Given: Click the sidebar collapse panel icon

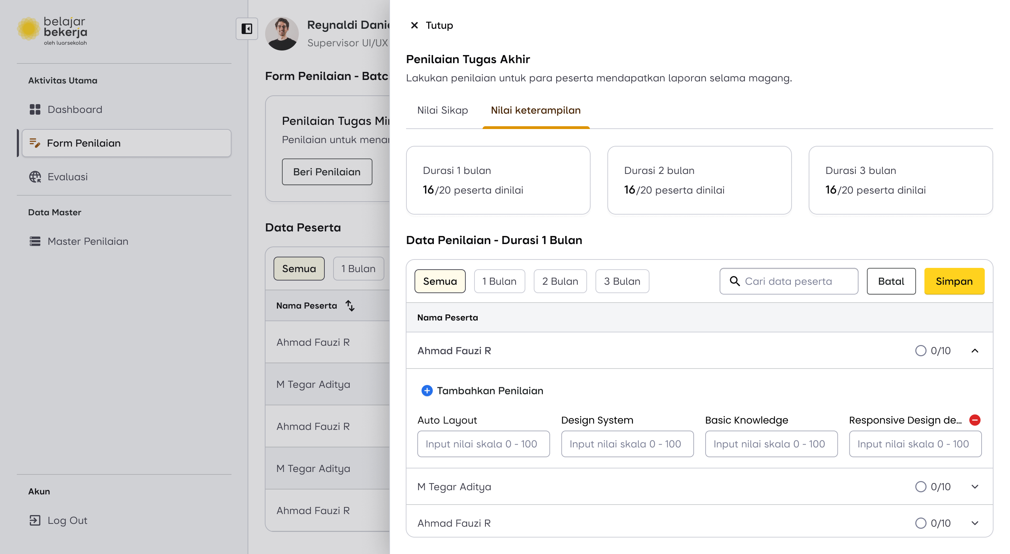Looking at the screenshot, I should pyautogui.click(x=247, y=29).
